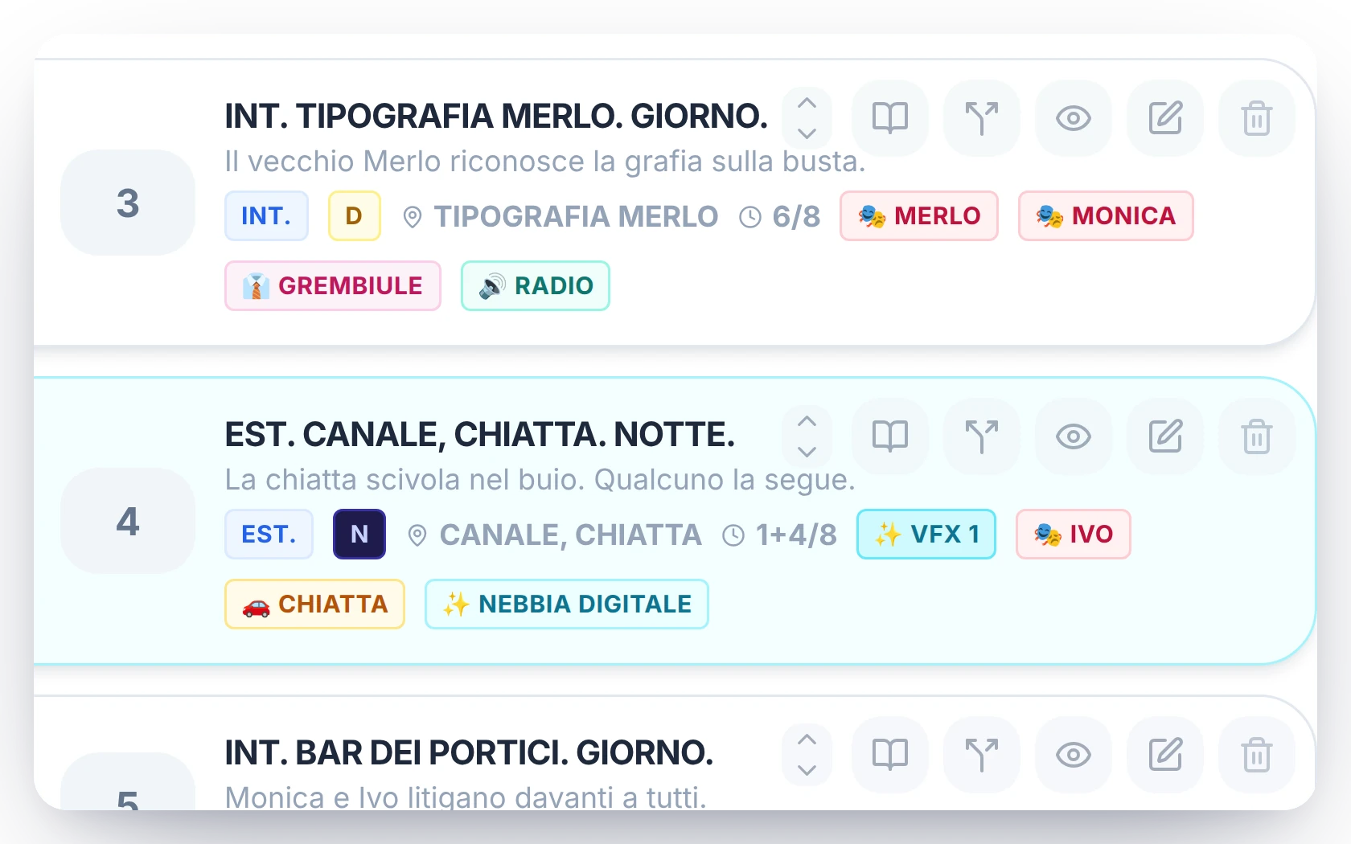The height and width of the screenshot is (844, 1351).
Task: Select the MERLO character tag
Action: point(919,215)
